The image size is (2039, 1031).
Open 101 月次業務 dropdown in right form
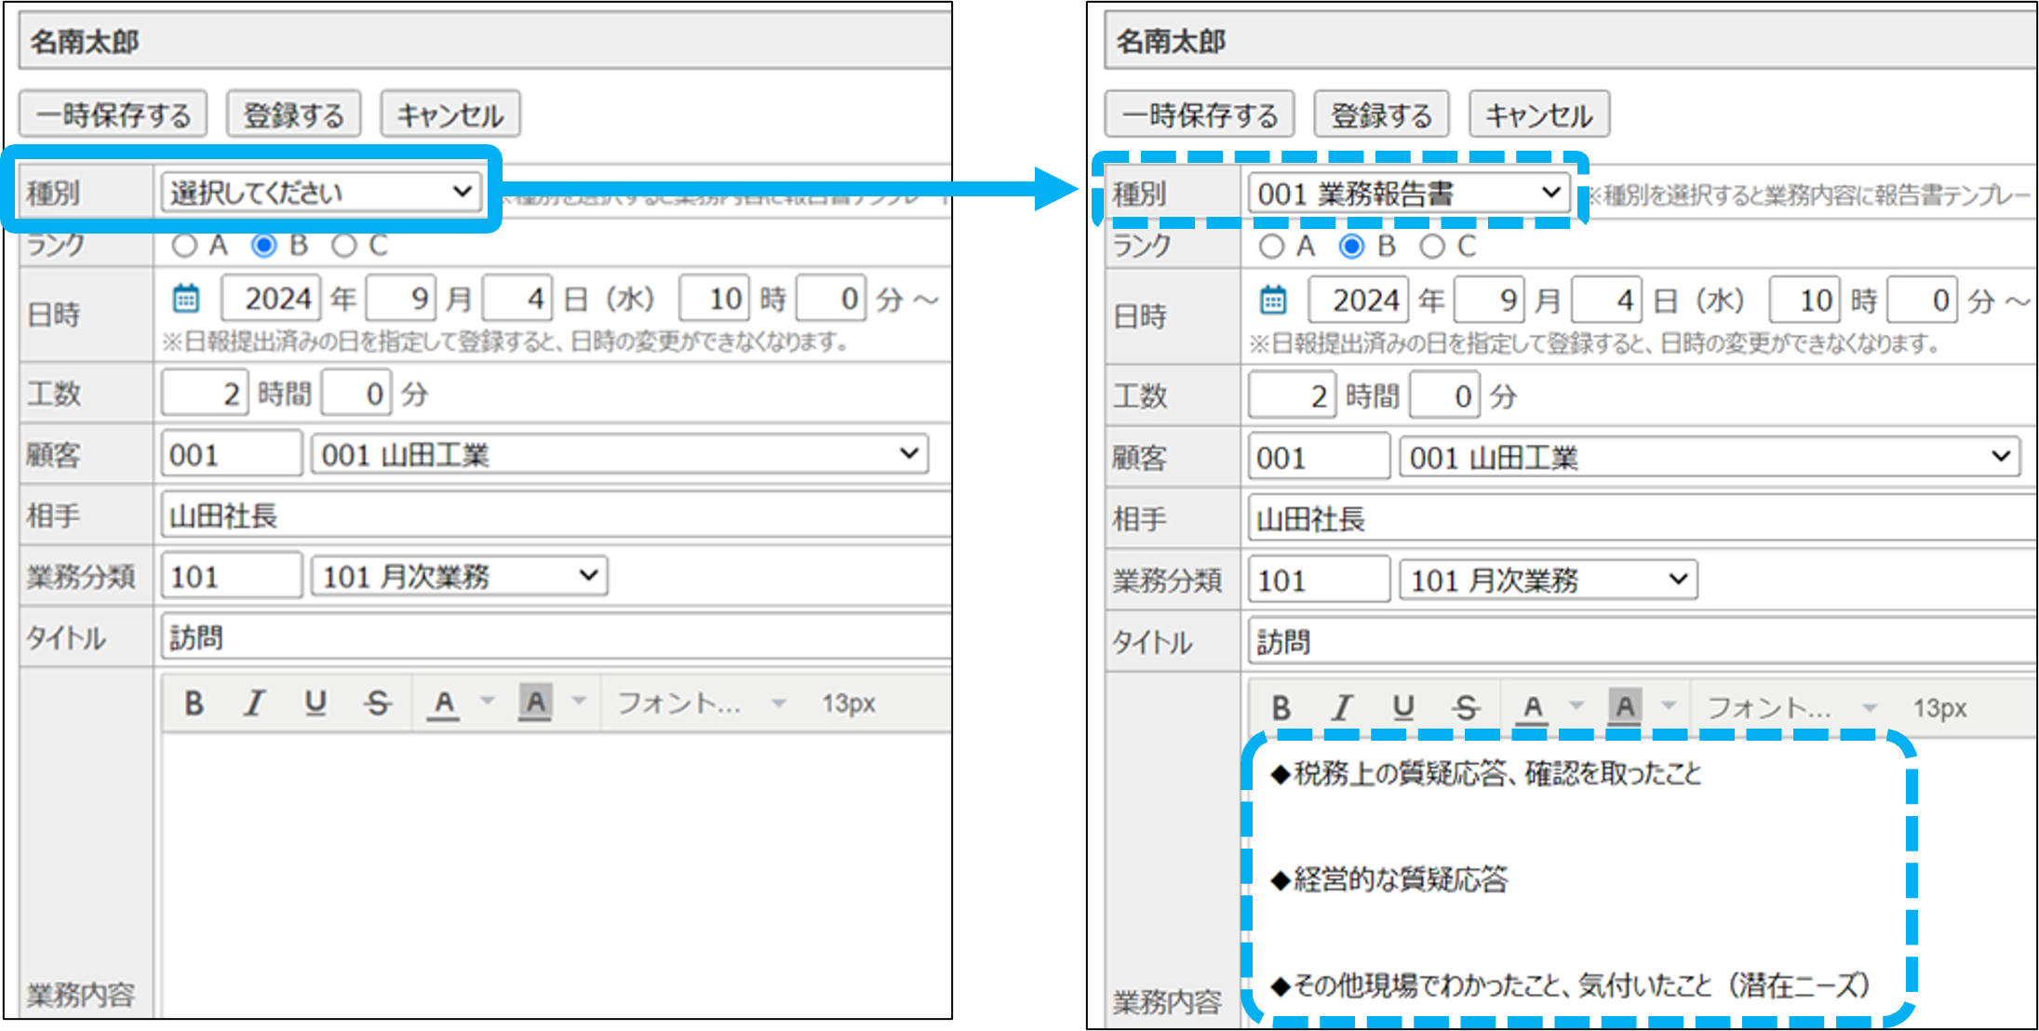[1548, 580]
